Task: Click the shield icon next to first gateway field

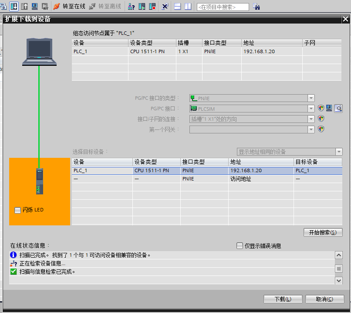Action: (x=321, y=128)
